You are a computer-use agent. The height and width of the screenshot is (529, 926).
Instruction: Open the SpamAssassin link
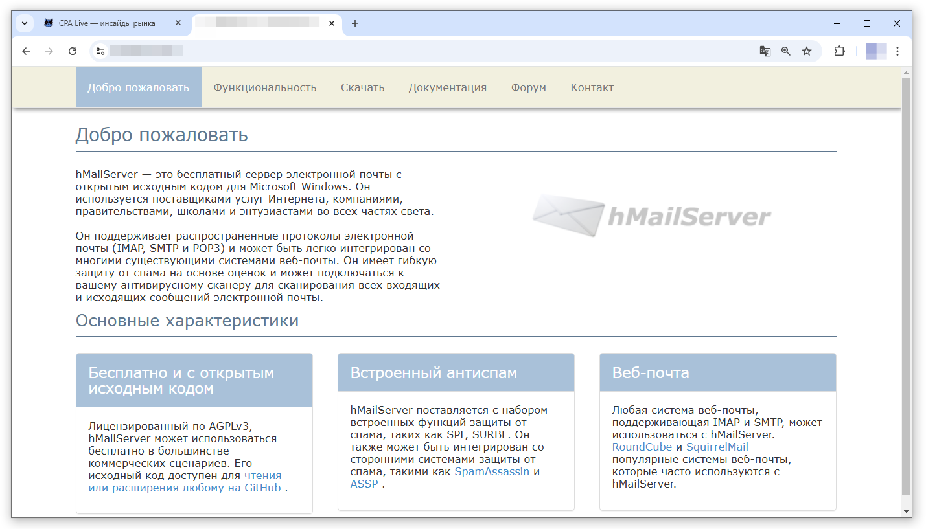click(492, 471)
